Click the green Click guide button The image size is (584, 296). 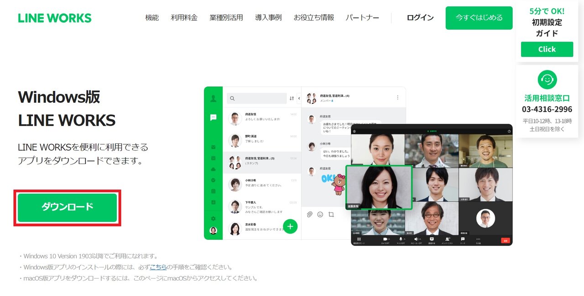coord(547,49)
